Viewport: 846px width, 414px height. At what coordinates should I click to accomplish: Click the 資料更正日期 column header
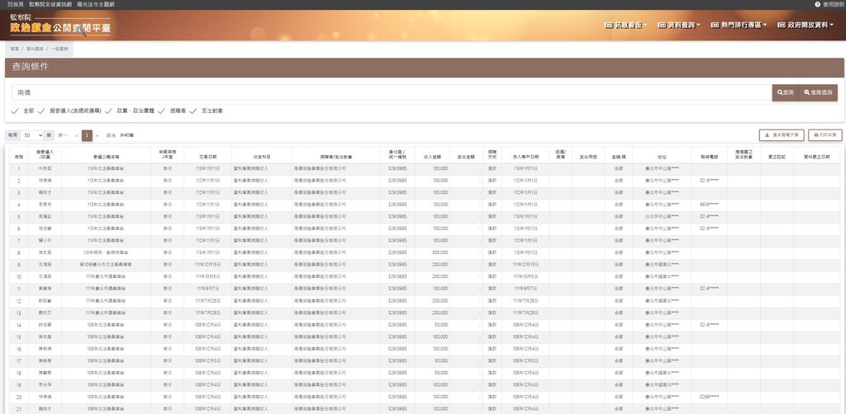[816, 157]
